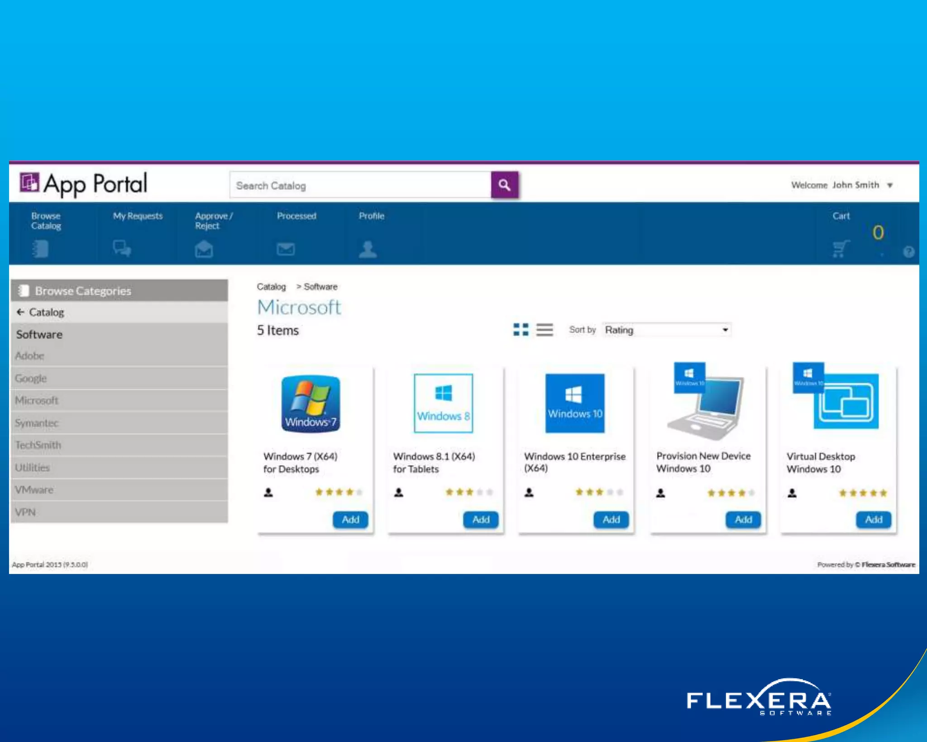Select the Google category
The width and height of the screenshot is (927, 742).
[119, 378]
